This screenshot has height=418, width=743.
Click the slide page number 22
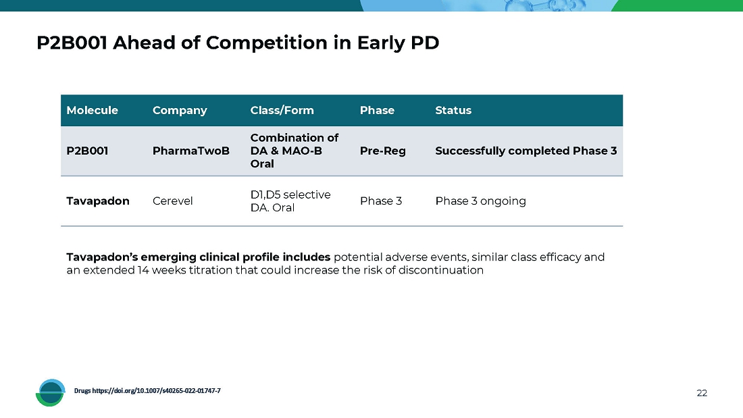(702, 393)
